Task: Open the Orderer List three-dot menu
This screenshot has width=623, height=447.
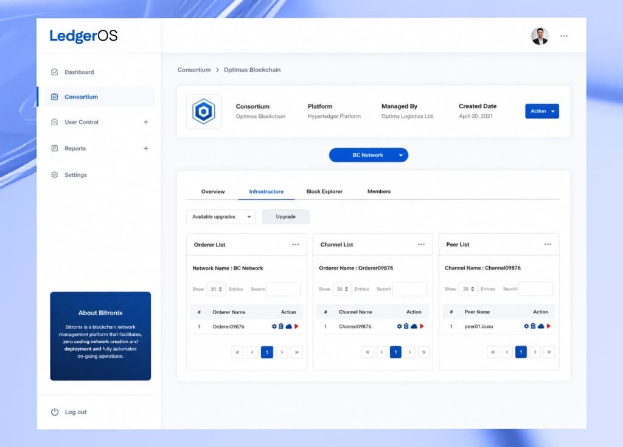Action: [296, 245]
